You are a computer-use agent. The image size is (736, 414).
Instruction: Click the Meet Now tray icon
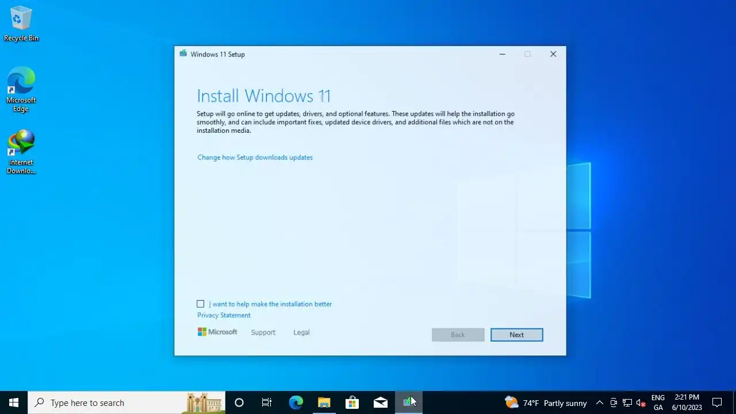point(614,402)
